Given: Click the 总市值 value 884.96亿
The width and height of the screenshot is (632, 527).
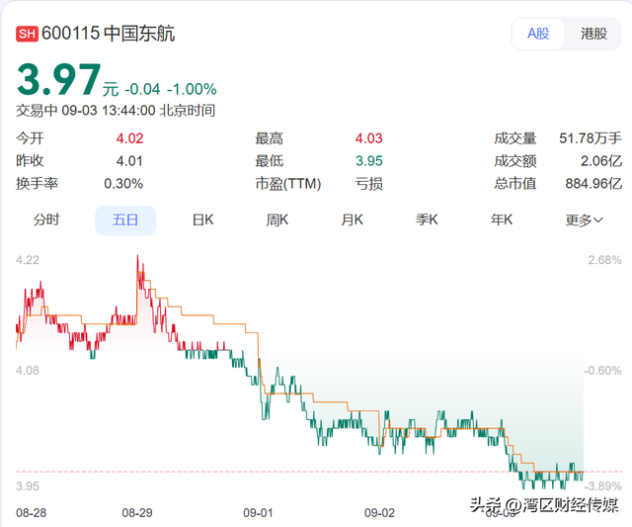Looking at the screenshot, I should 593,184.
